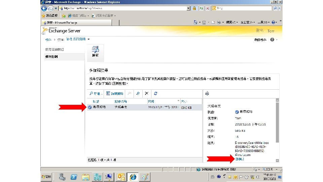Open the Page menu in command bar

coord(232,22)
